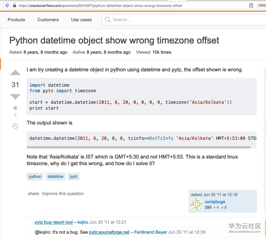Open the pytz bug report tool link
266x238 pixels.
[x=54, y=222]
